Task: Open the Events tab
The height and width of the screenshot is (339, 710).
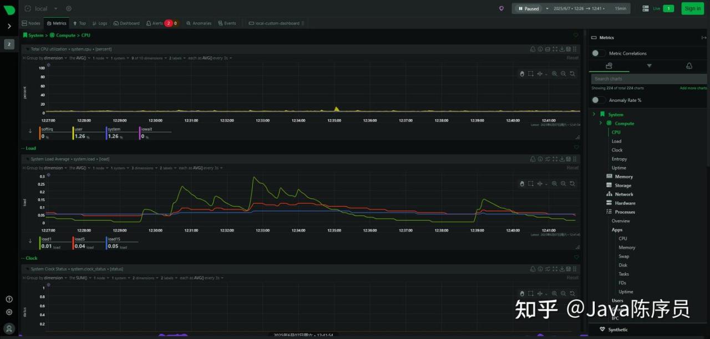Action: [227, 23]
